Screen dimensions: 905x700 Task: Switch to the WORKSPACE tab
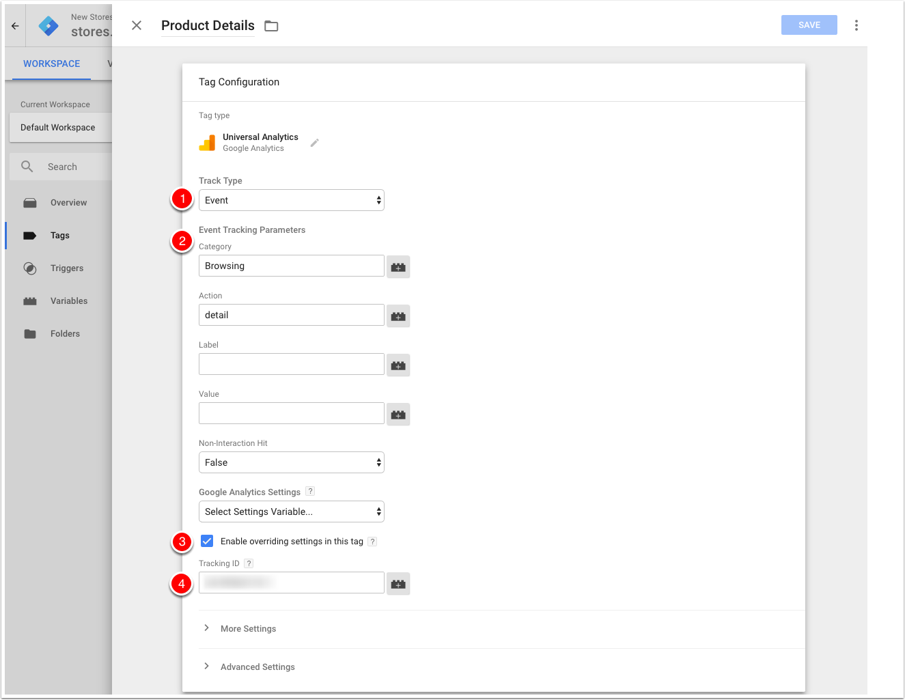point(51,64)
